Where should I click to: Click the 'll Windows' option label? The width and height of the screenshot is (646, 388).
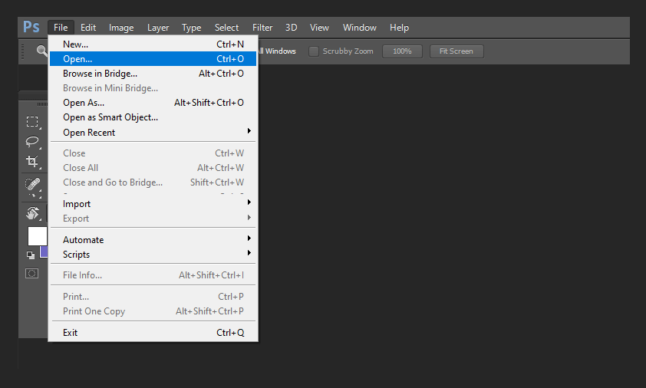277,51
